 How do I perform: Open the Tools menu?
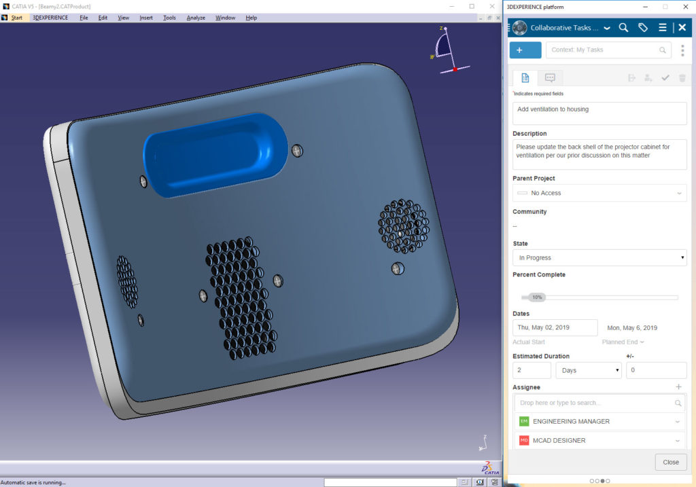169,18
